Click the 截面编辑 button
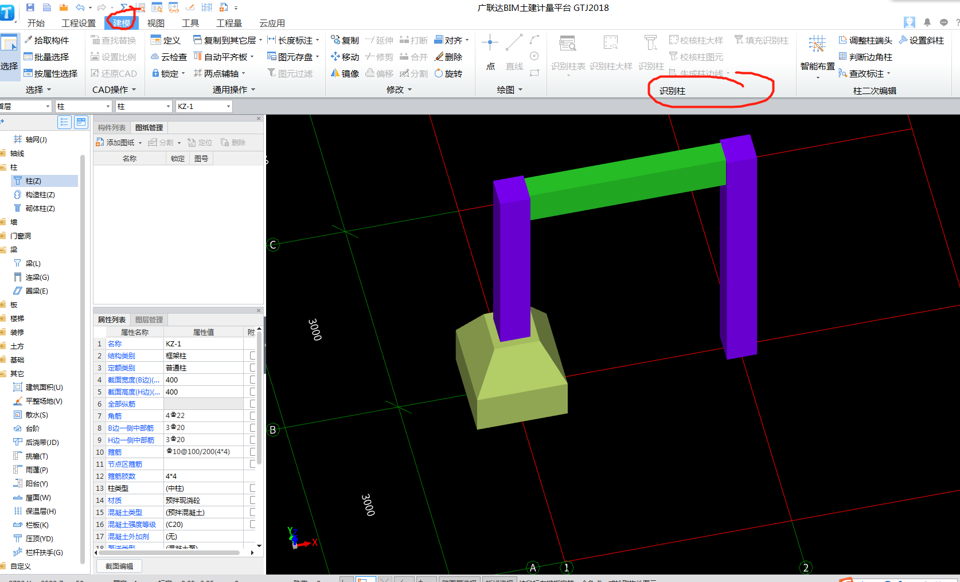Viewport: 960px width, 582px height. click(x=119, y=566)
